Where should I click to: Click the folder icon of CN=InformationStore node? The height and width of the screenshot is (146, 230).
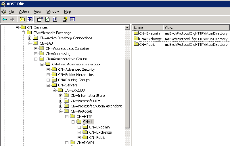tap(67, 95)
